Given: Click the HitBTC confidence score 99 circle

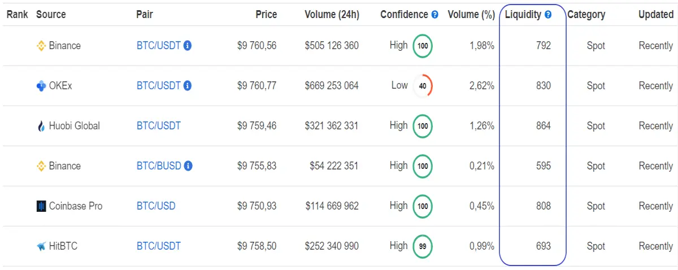Looking at the screenshot, I should [423, 246].
